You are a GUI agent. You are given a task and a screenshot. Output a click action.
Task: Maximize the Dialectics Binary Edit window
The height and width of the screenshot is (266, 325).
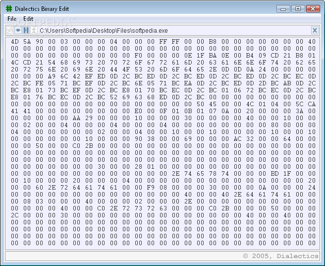coord(298,9)
